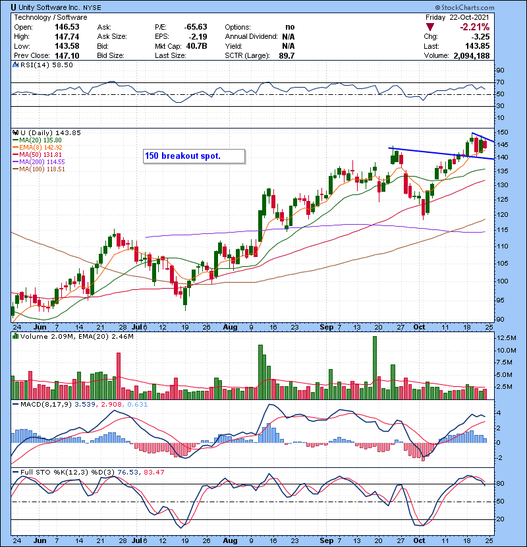Click the Sep label on price date axis

click(x=327, y=328)
